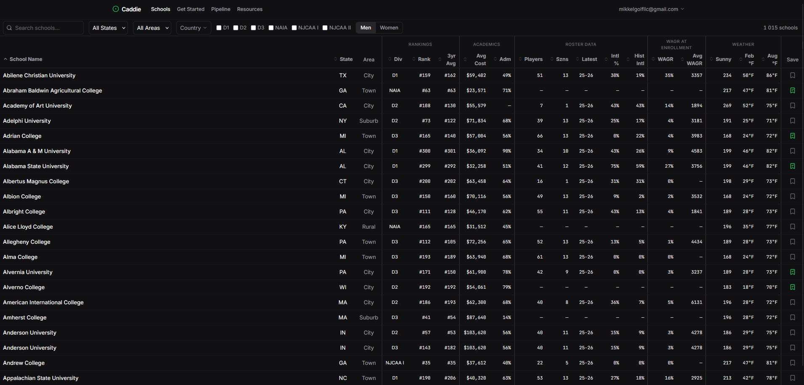The height and width of the screenshot is (385, 804).
Task: Open Alabama State University row link
Action: pos(36,166)
